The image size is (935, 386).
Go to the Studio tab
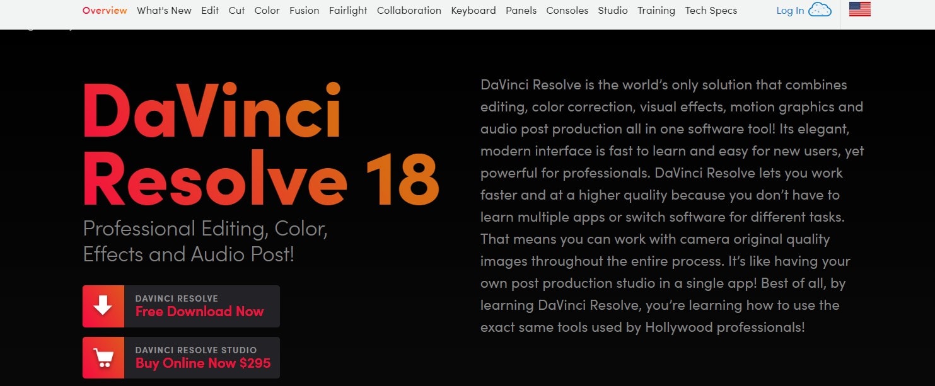613,11
